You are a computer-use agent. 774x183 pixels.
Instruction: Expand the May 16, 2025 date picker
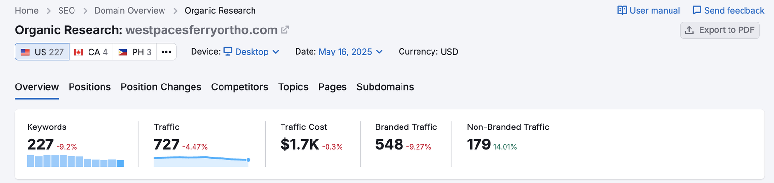tap(351, 52)
